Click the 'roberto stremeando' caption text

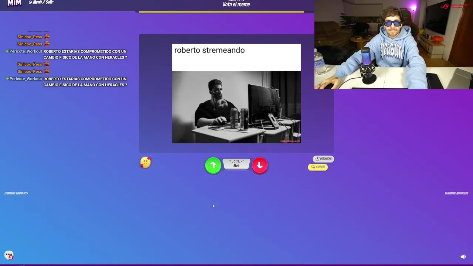(x=209, y=50)
